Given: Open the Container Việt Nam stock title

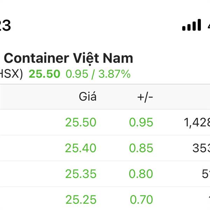Looking at the screenshot, I should (x=69, y=58).
